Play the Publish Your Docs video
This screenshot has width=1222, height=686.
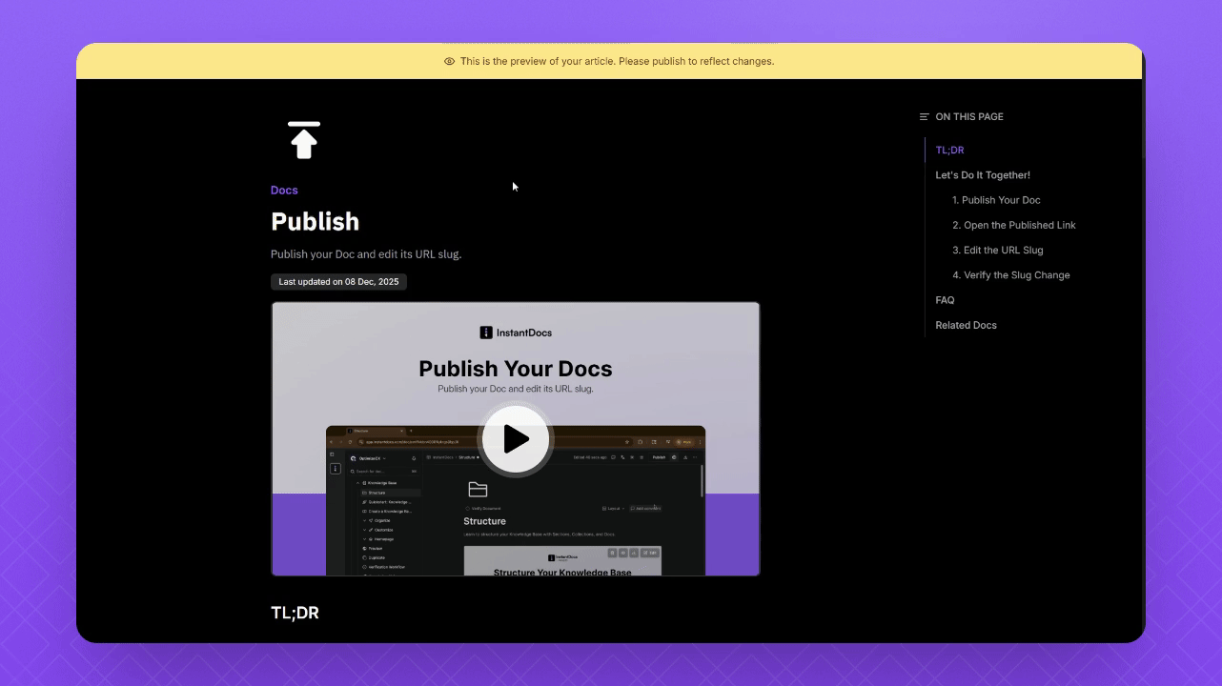click(516, 439)
